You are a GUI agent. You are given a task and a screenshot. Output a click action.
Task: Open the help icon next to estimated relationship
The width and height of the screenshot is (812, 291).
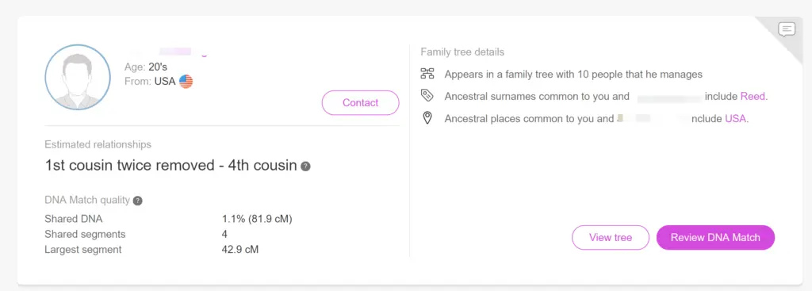point(306,167)
